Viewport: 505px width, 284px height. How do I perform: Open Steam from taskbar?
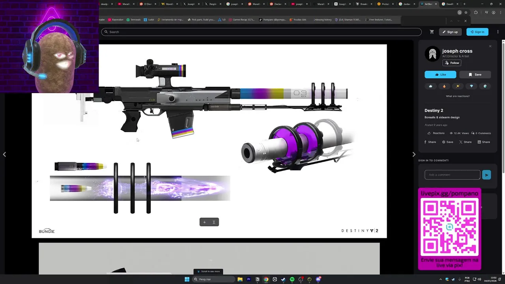click(x=283, y=279)
